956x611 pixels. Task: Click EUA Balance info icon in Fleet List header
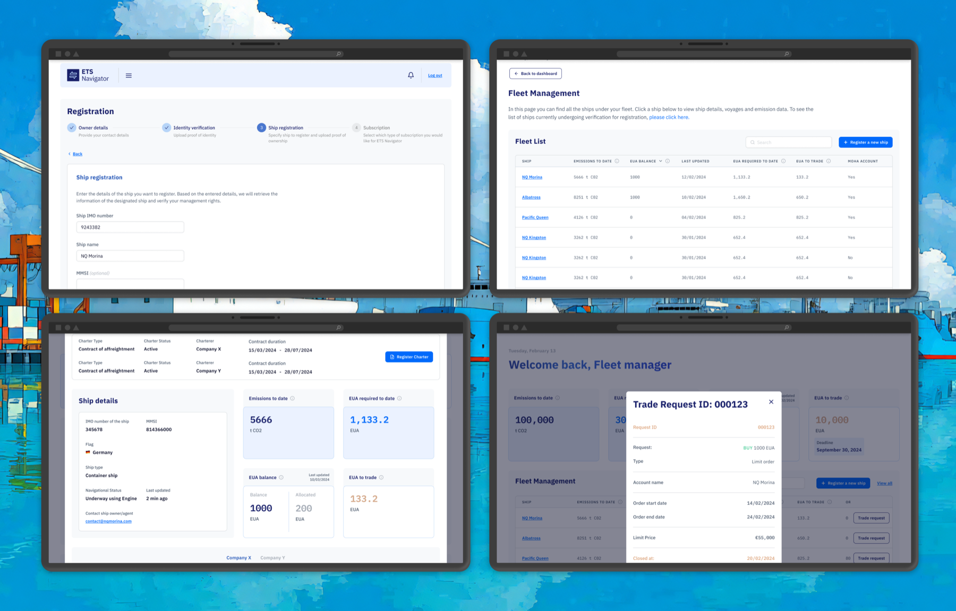668,161
